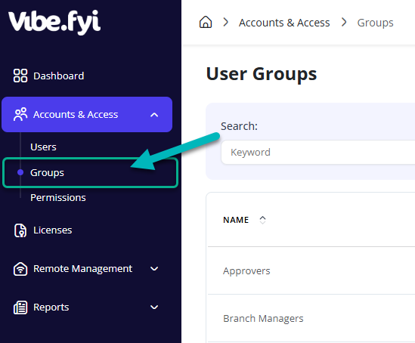Click the Licenses document icon
Image resolution: width=415 pixels, height=343 pixels.
(x=20, y=230)
